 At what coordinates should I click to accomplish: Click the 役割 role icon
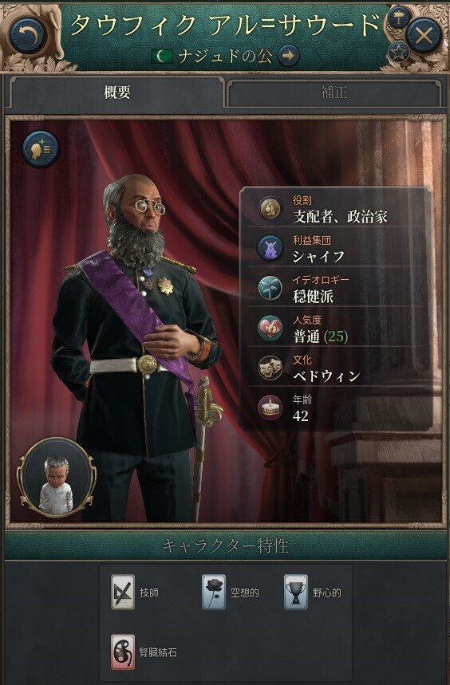click(270, 208)
